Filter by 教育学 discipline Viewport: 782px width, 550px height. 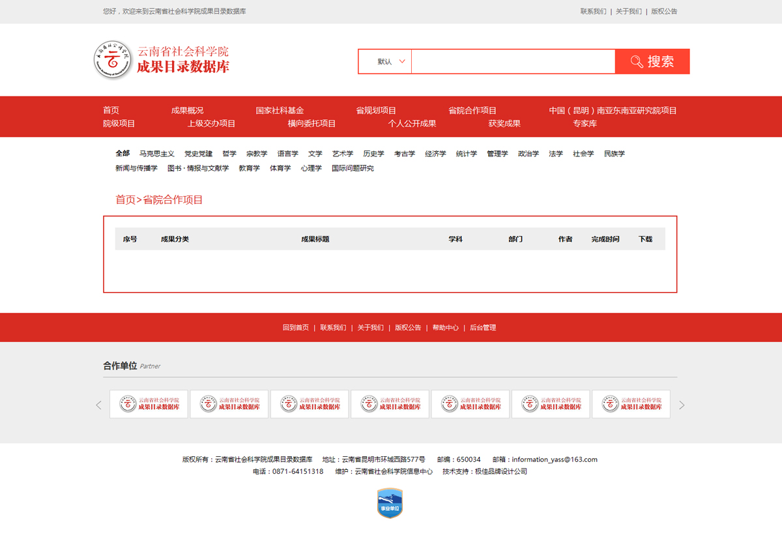(249, 168)
